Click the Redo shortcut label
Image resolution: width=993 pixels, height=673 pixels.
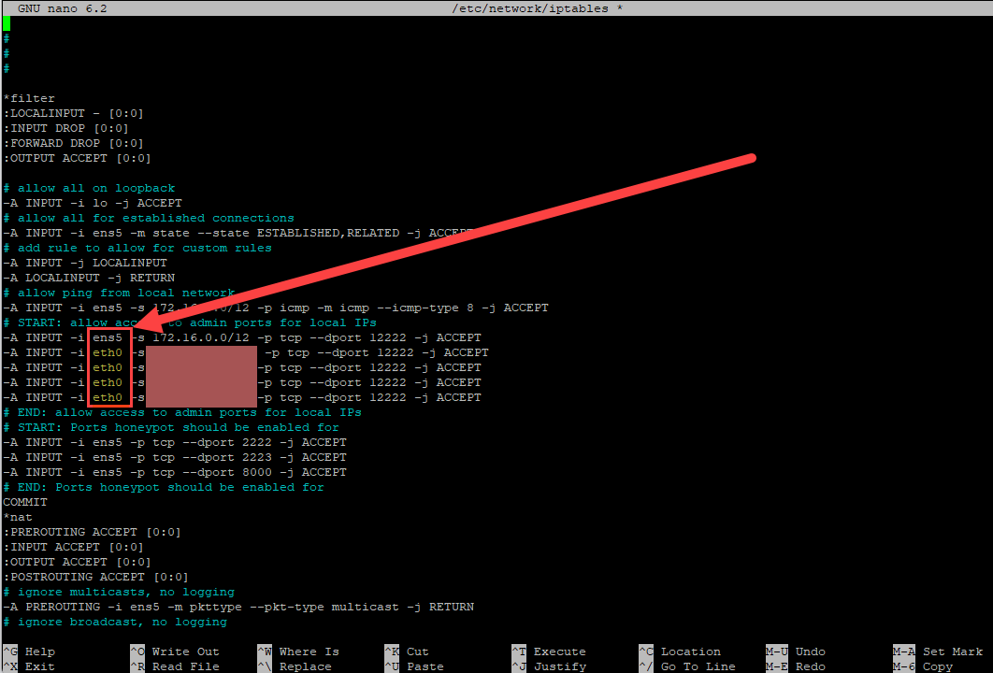[810, 666]
